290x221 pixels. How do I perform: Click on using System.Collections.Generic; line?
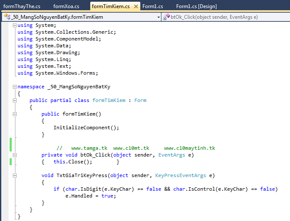click(67, 32)
